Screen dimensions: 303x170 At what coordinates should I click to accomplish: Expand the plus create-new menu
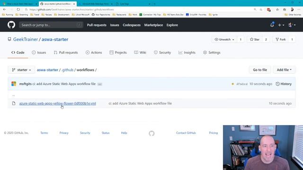(x=281, y=25)
